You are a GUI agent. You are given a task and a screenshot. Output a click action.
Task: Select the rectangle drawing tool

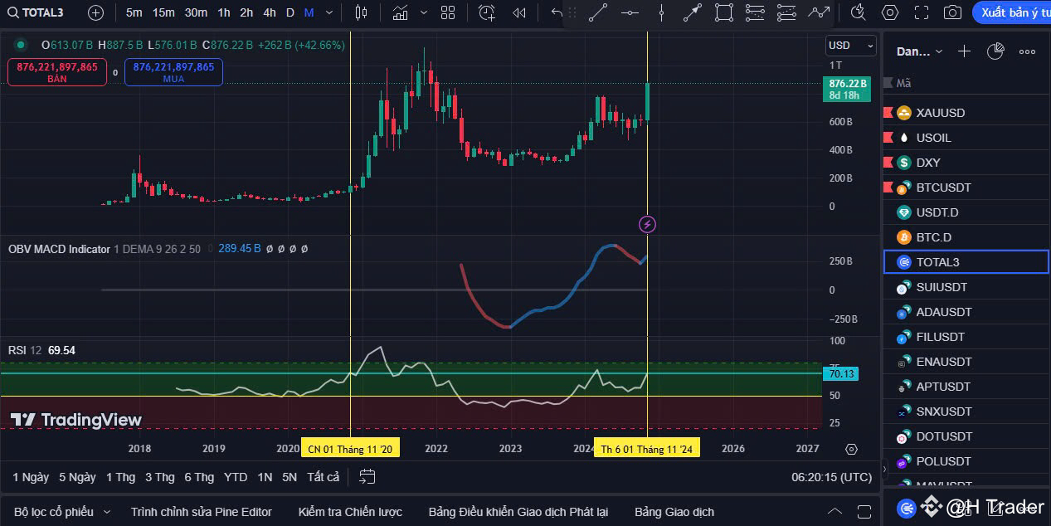tap(723, 13)
